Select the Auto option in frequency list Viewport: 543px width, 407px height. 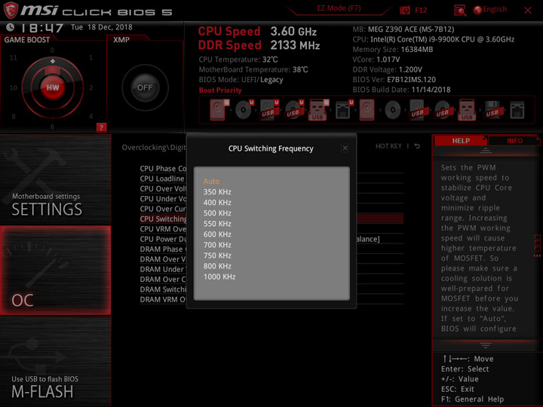[211, 181]
